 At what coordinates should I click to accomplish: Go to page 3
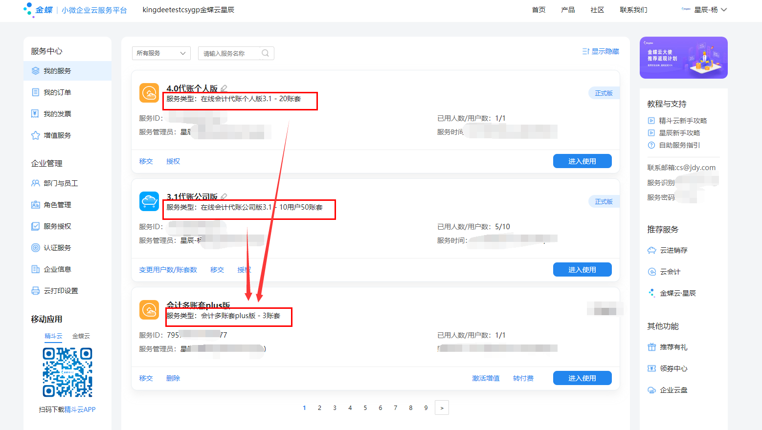tap(335, 408)
